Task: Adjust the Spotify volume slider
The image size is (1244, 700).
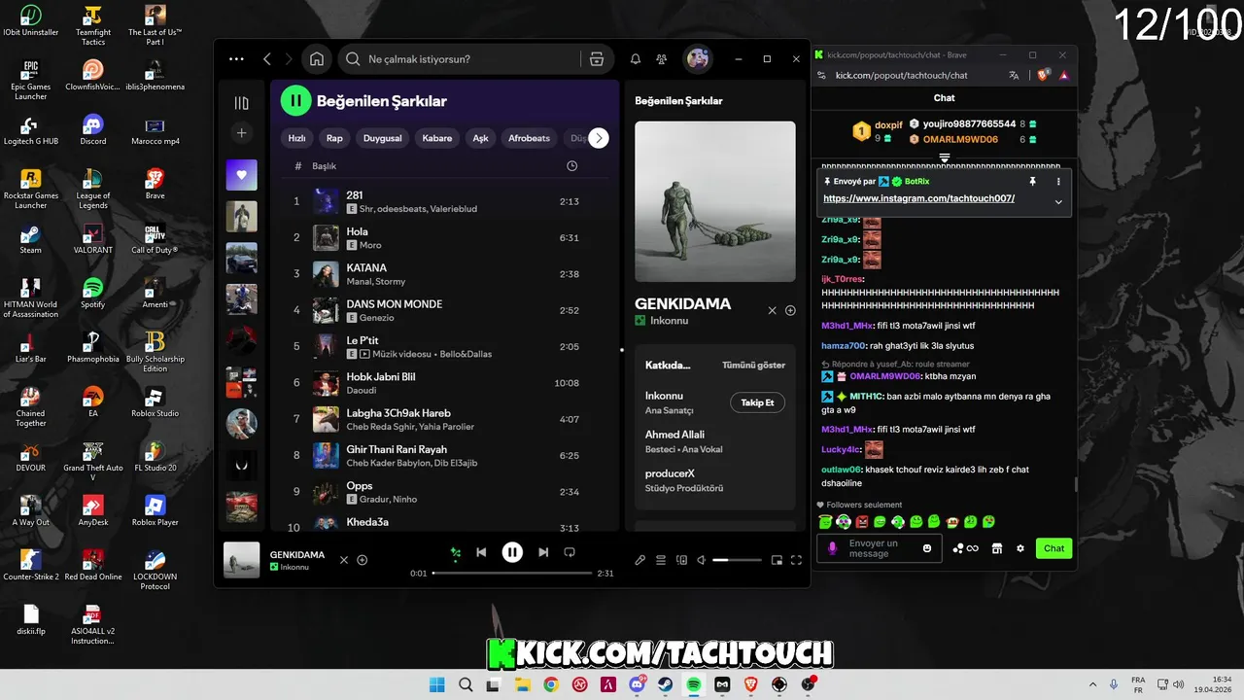Action: 737,560
